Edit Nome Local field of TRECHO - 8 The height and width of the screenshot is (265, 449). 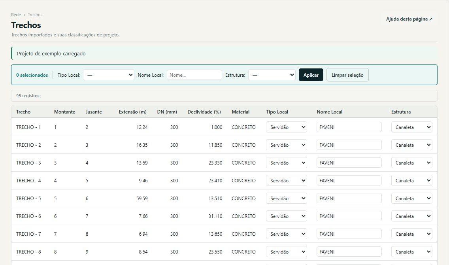pos(349,252)
